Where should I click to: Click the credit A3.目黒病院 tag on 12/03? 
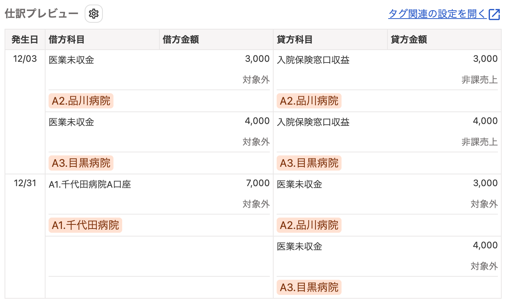pos(309,163)
